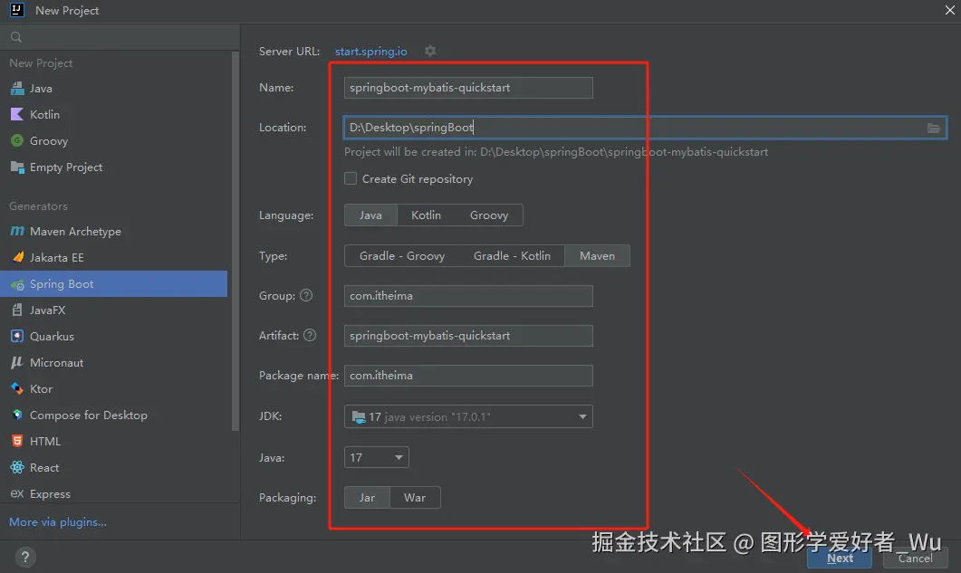Viewport: 961px width, 573px height.
Task: Click the sidebar search field
Action: coord(120,37)
